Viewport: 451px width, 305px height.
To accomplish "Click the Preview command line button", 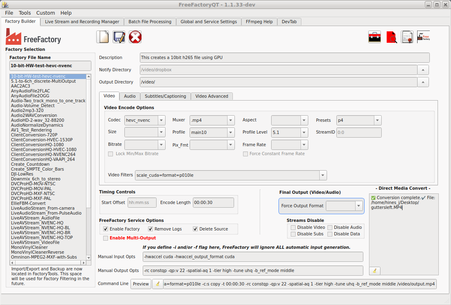I will [x=141, y=284].
